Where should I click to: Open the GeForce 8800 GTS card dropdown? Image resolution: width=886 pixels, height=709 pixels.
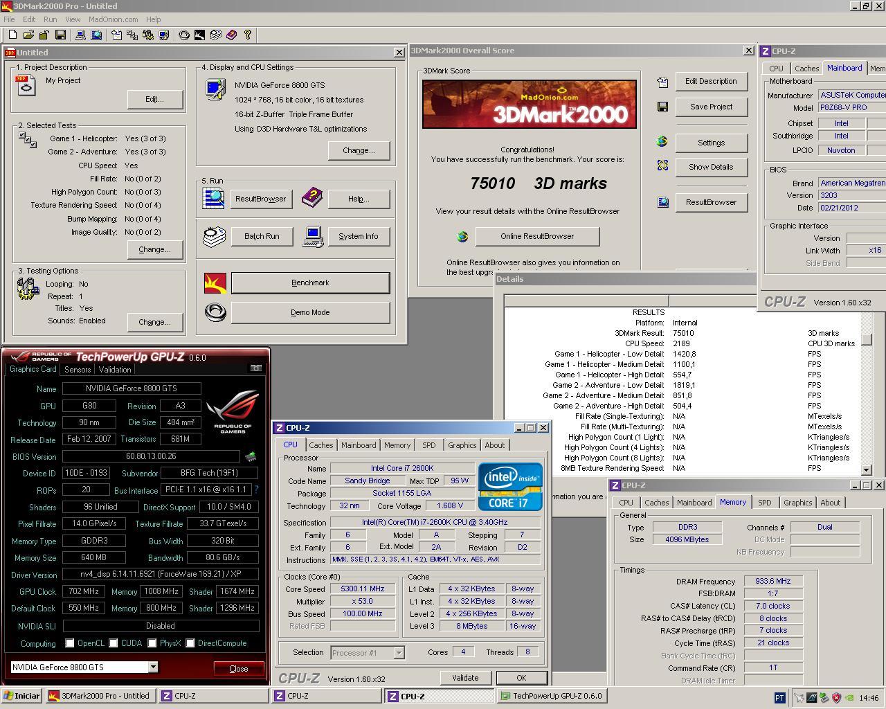click(x=153, y=667)
